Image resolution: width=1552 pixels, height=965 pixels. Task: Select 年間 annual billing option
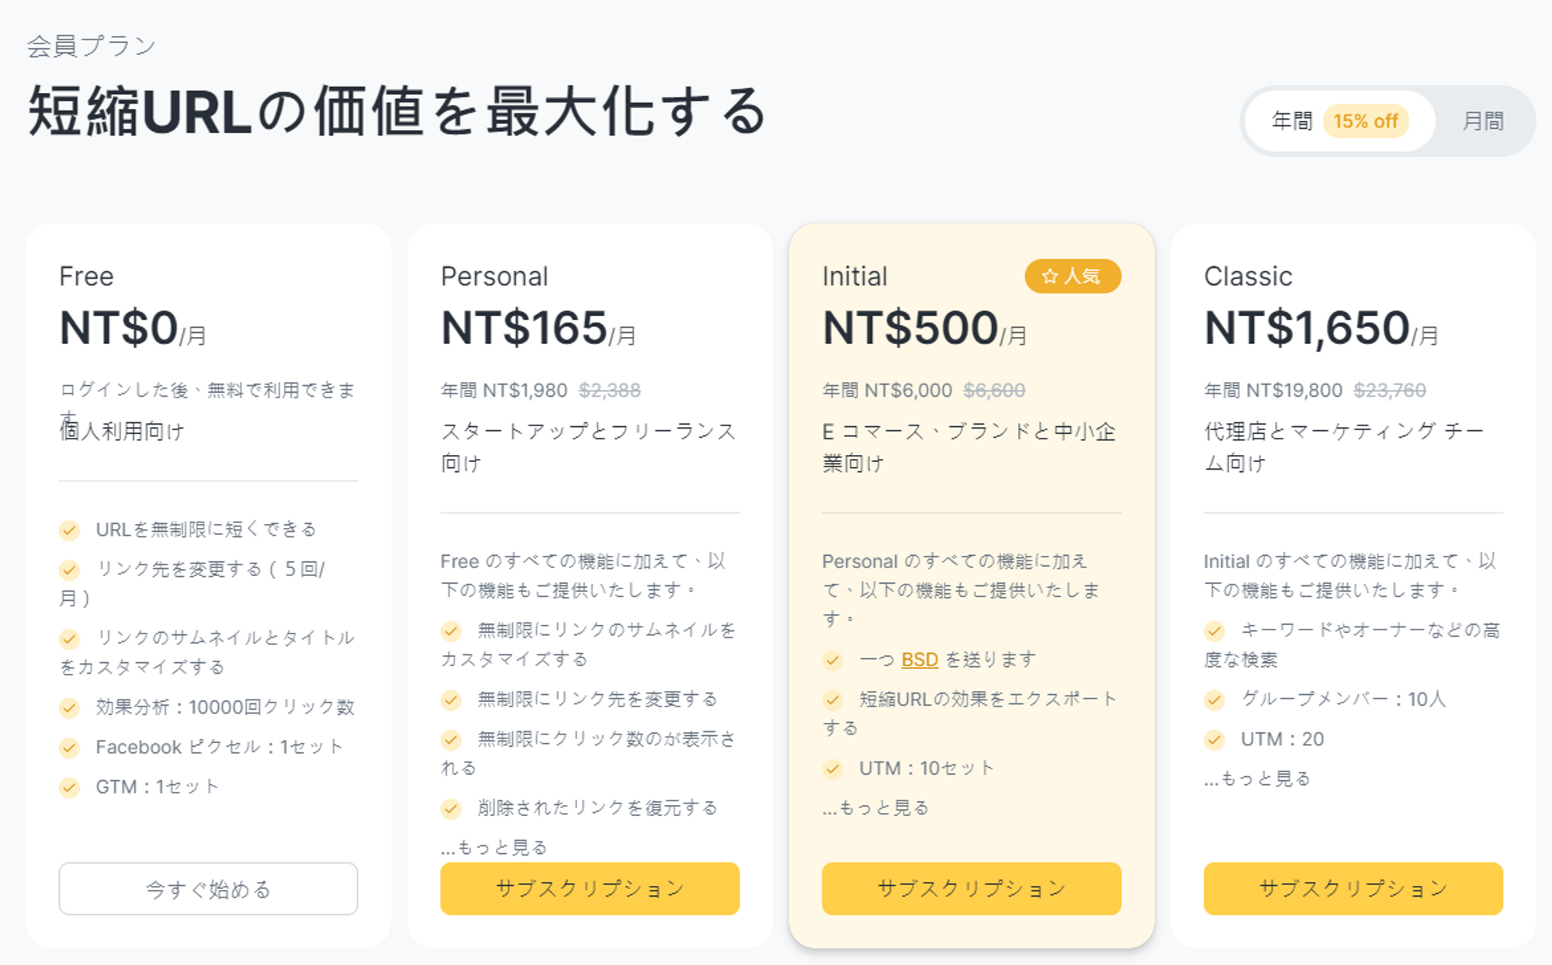[x=1291, y=121]
